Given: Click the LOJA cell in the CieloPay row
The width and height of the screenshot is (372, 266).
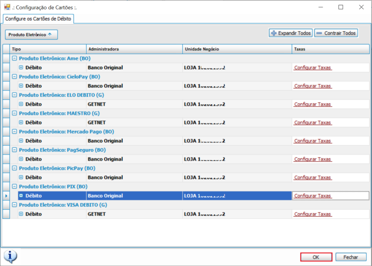Looking at the screenshot, I should pyautogui.click(x=237, y=86).
